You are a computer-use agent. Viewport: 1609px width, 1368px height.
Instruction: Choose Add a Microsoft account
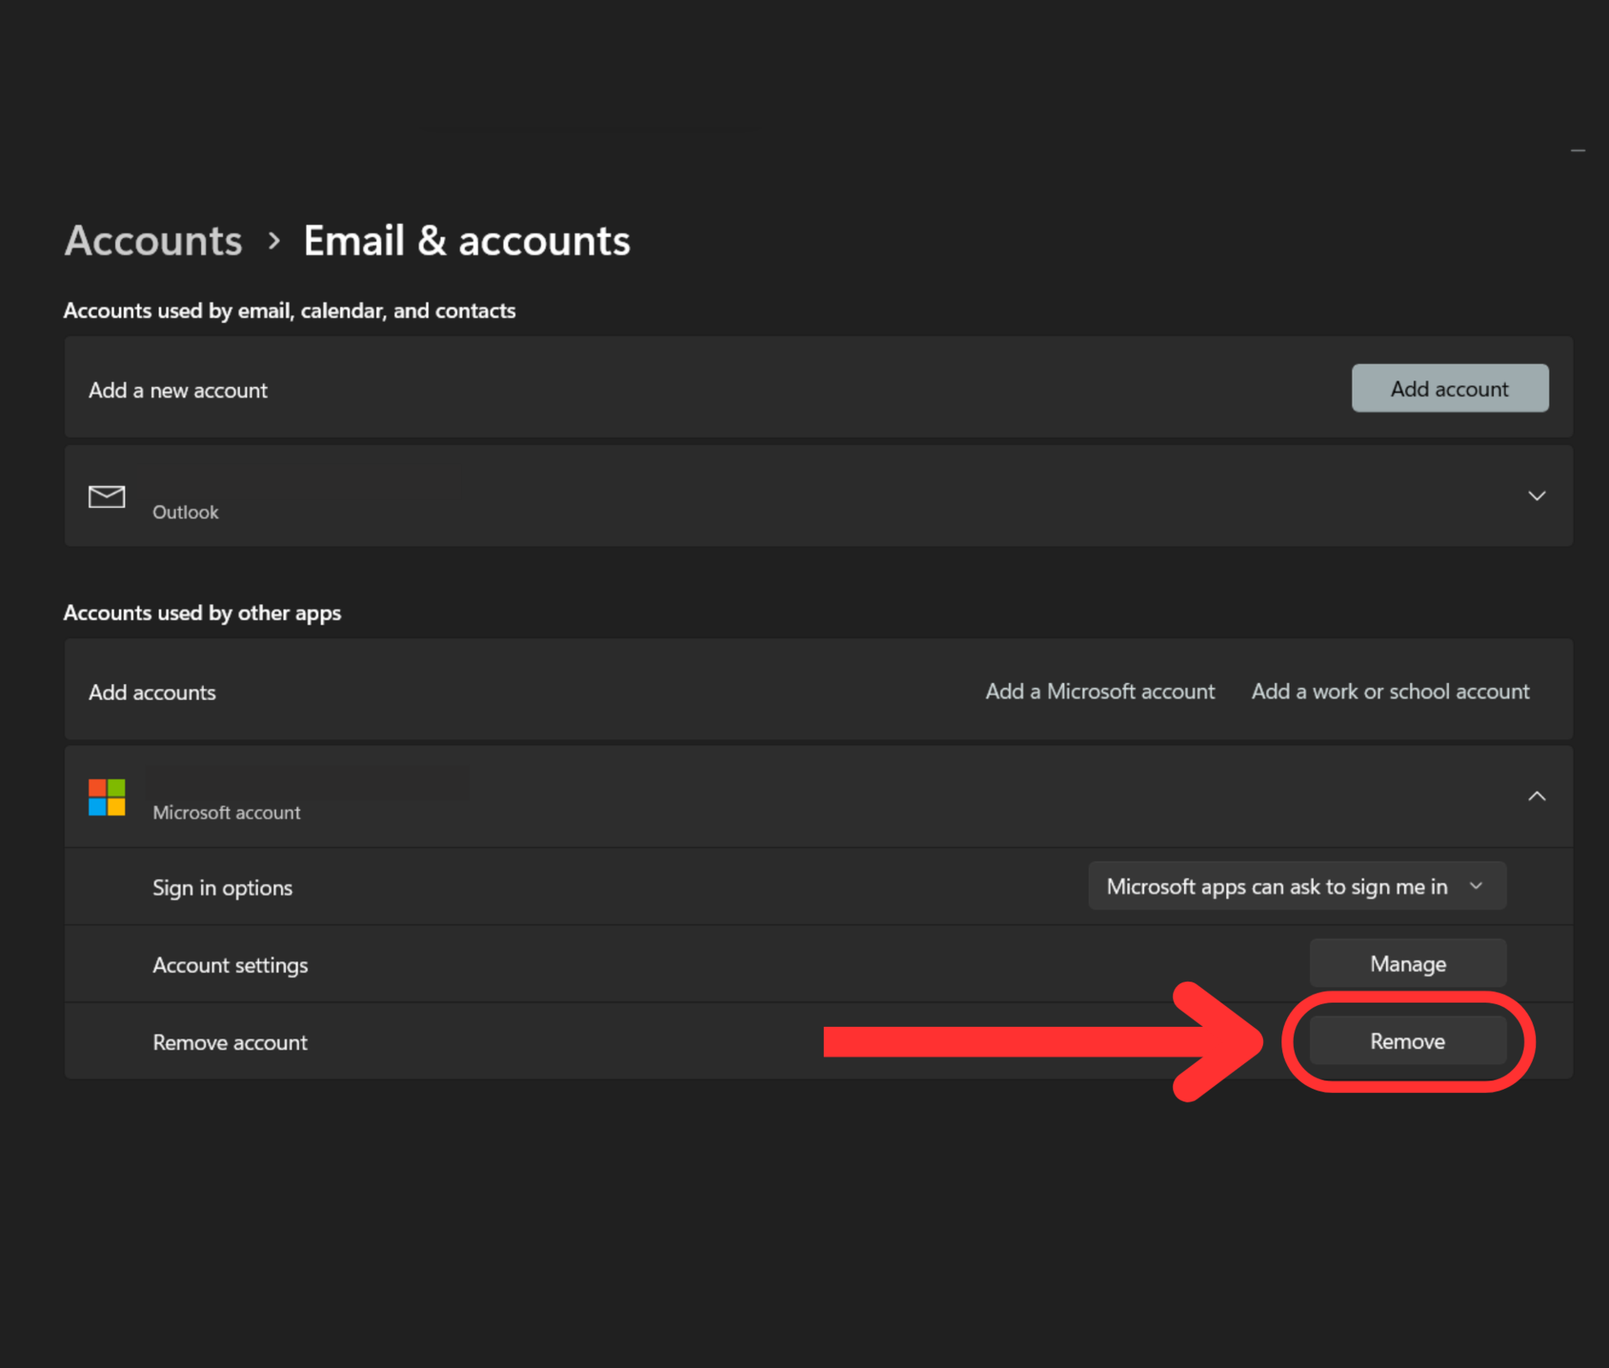(1099, 692)
